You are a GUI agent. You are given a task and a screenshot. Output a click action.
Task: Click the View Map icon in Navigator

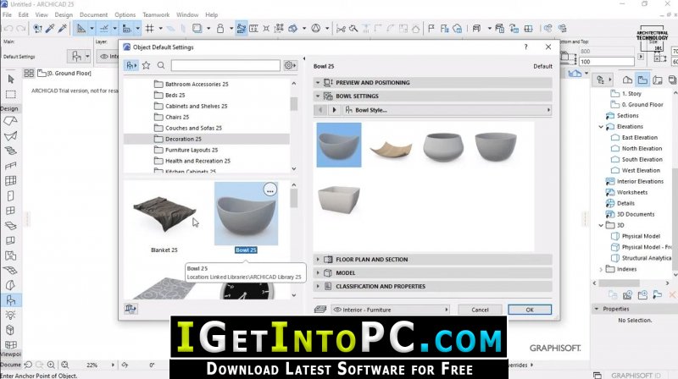tap(642, 80)
